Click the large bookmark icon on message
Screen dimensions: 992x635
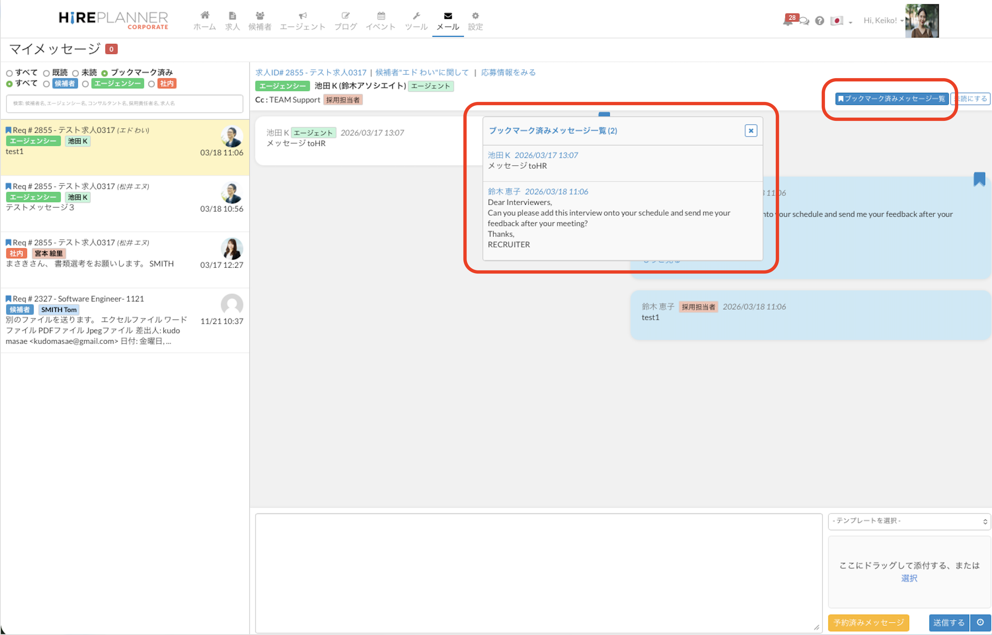click(979, 179)
